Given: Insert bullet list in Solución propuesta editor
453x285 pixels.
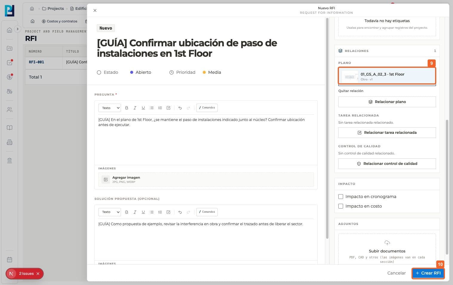Looking at the screenshot, I should pyautogui.click(x=152, y=212).
